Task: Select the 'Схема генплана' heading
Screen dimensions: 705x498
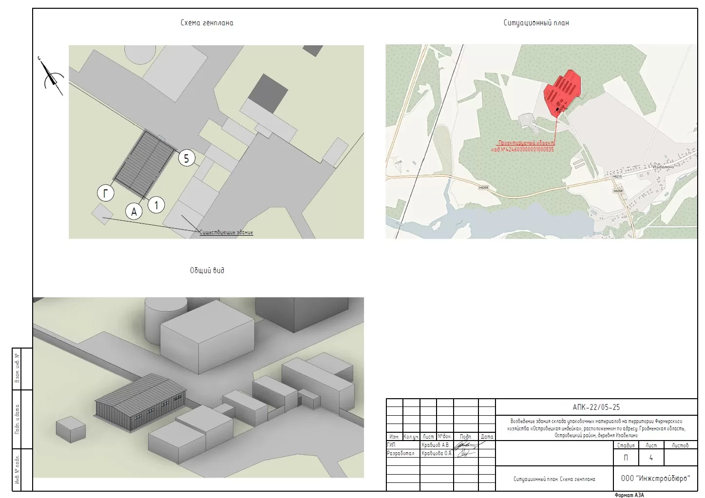Action: 207,23
